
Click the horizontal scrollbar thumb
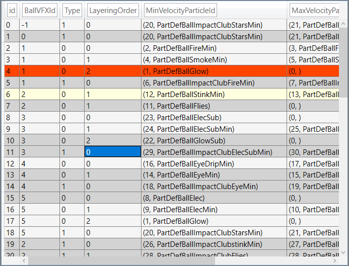[121, 260]
